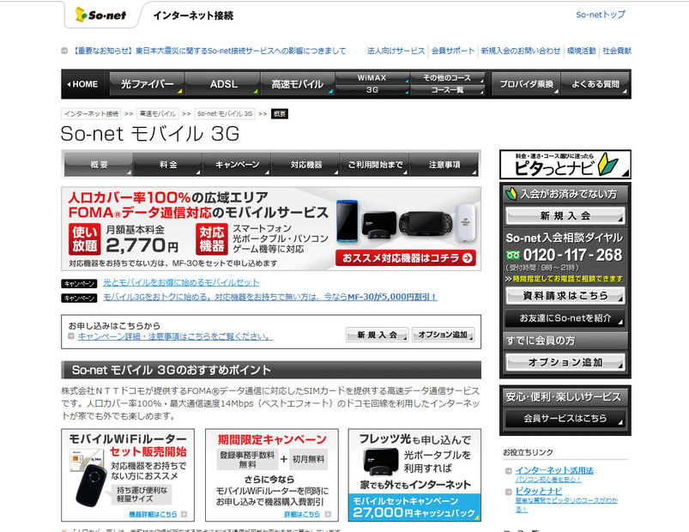
Task: Select 光ファイバー navigation item
Action: coord(147,84)
